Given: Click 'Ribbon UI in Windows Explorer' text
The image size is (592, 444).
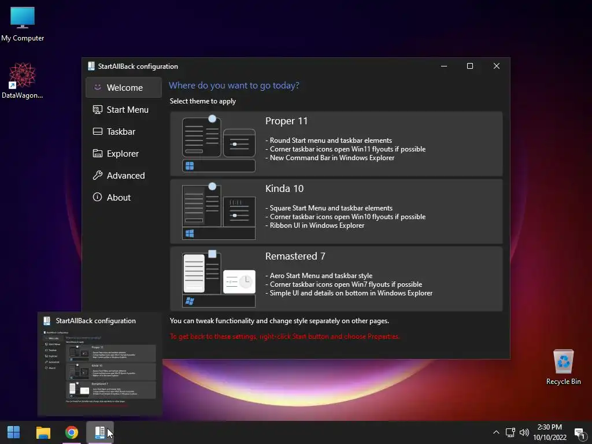Looking at the screenshot, I should pos(317,225).
